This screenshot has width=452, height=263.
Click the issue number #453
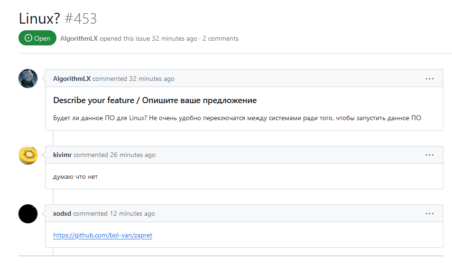point(81,19)
